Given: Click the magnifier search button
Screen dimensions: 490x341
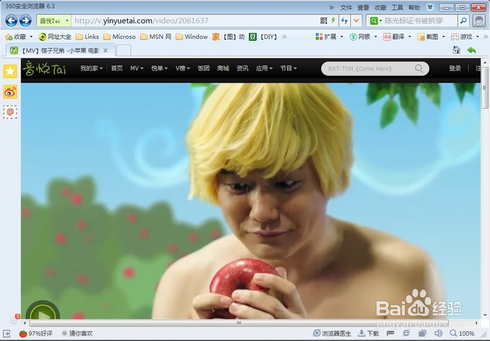Looking at the screenshot, I should click(x=464, y=21).
